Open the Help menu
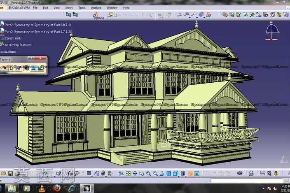The image size is (290, 193). [126, 8]
